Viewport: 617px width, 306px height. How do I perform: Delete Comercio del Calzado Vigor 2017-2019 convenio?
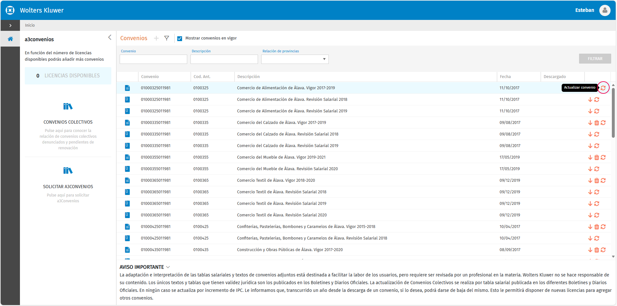[x=597, y=123]
